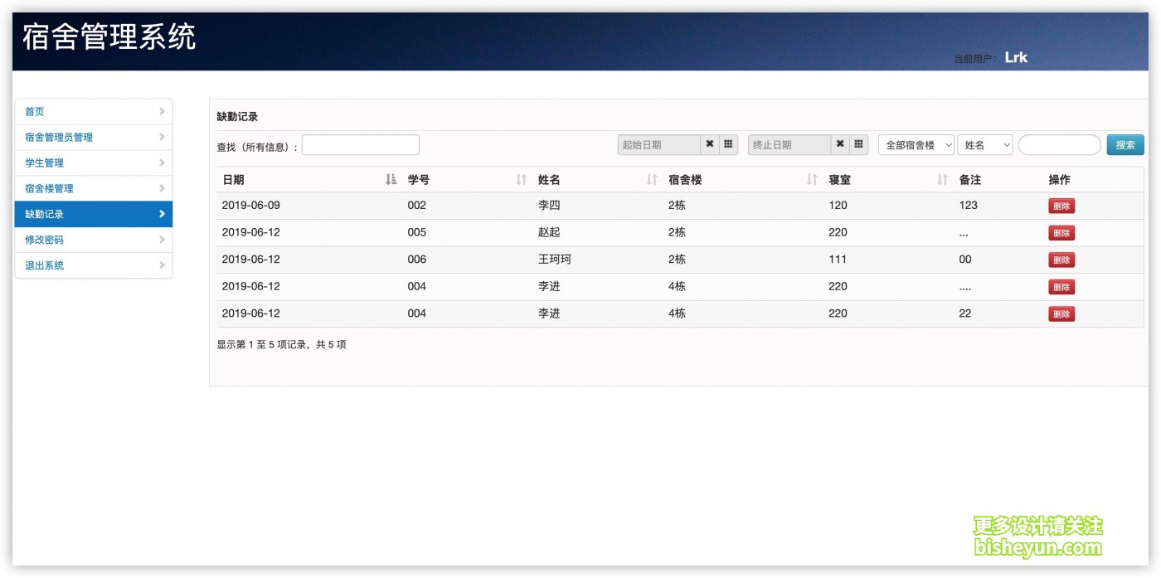1161x578 pixels.
Task: Click name cell 赵起
Action: pyautogui.click(x=549, y=232)
